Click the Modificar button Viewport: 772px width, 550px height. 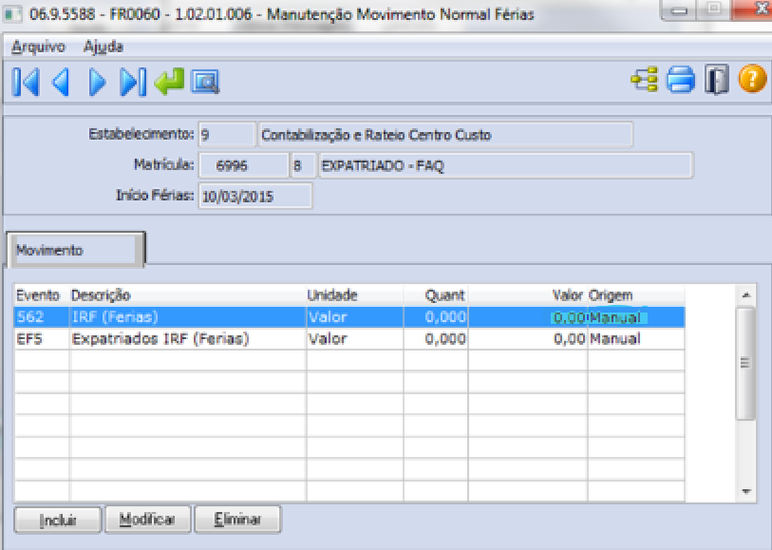(148, 520)
